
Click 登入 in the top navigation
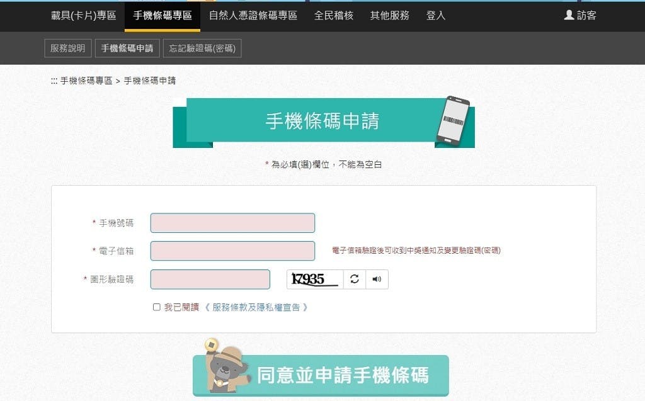(x=436, y=16)
